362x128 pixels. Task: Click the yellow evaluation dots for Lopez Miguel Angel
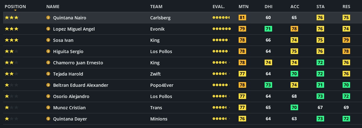coord(221,29)
